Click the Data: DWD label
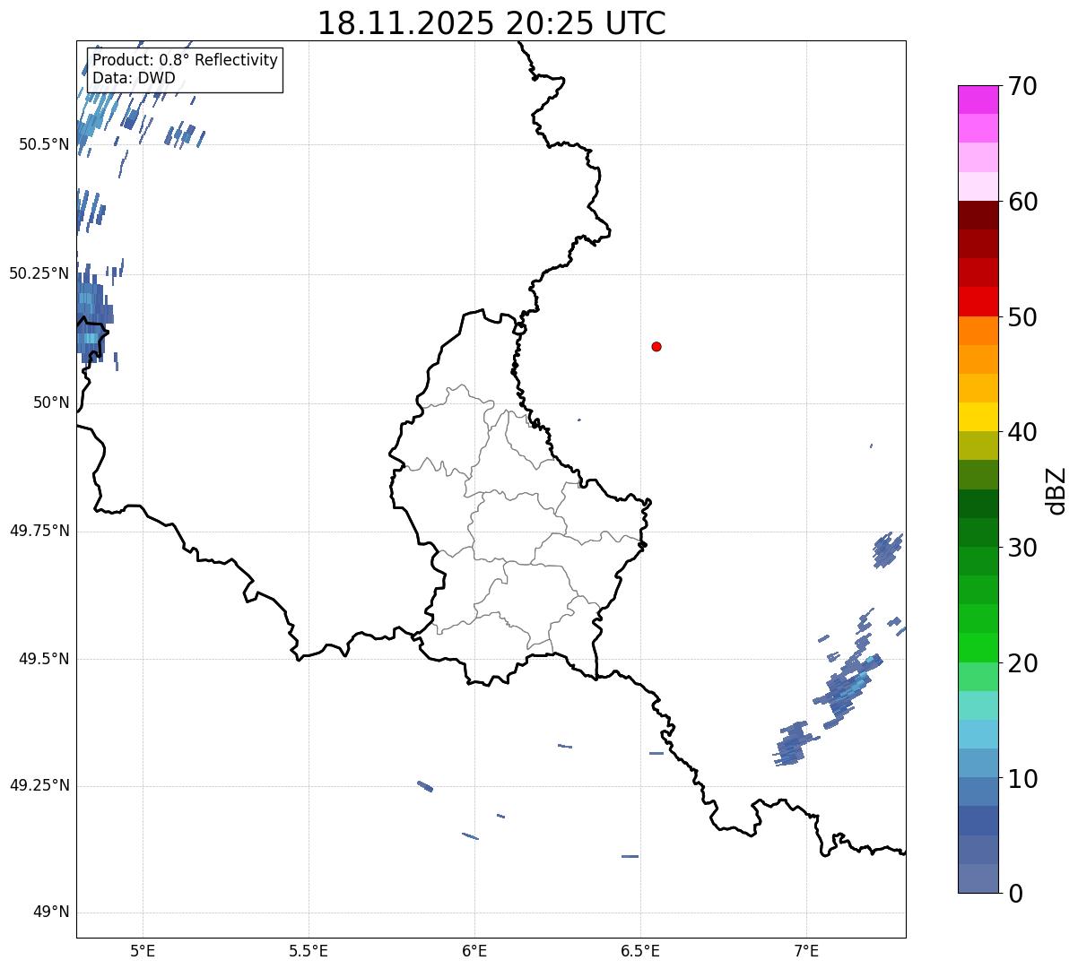This screenshot has height=969, width=1078. [134, 78]
